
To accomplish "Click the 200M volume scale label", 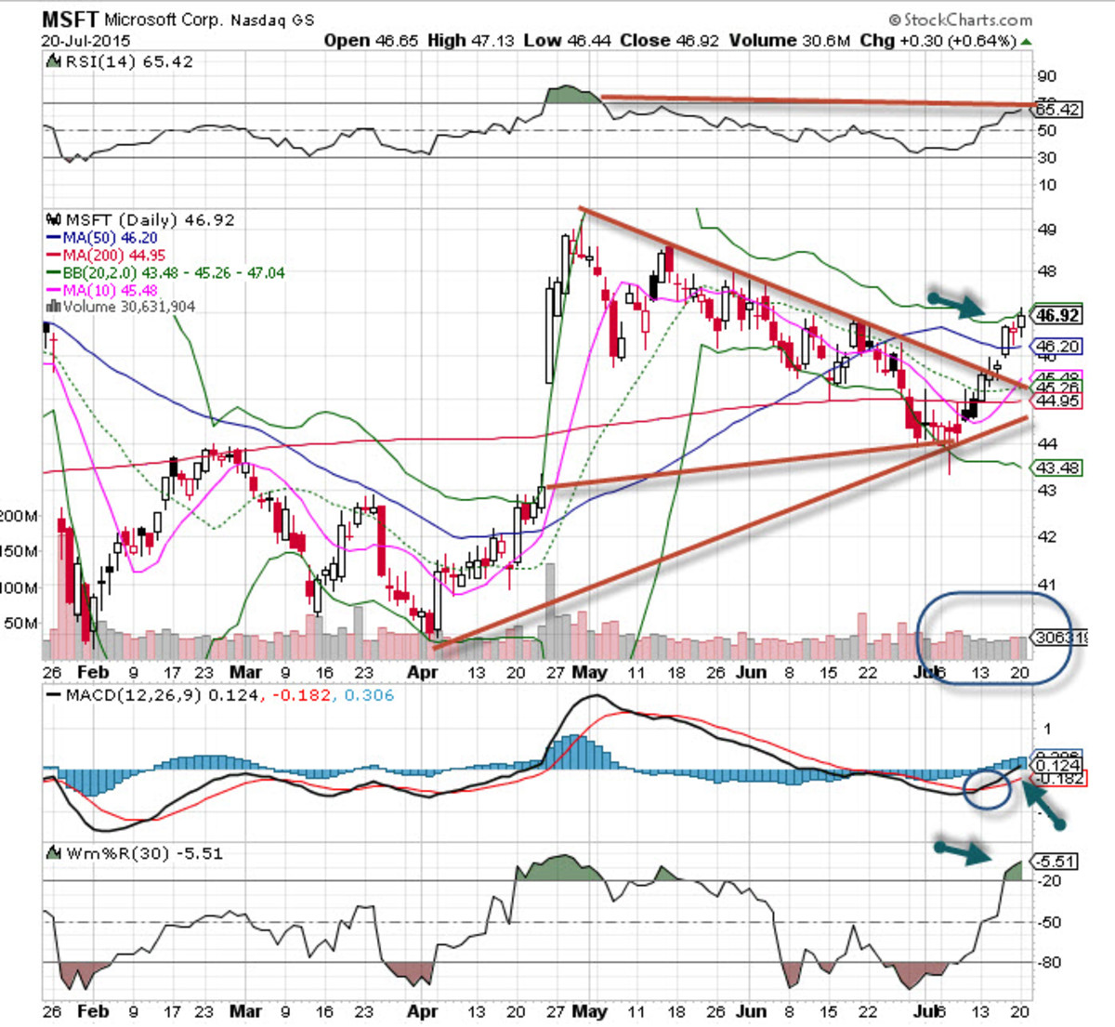I will (x=20, y=517).
